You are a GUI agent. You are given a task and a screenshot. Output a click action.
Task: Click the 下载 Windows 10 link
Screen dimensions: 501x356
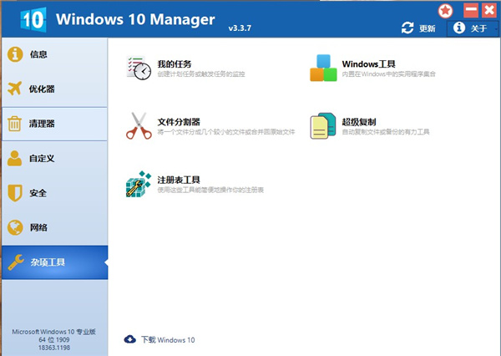(x=168, y=339)
